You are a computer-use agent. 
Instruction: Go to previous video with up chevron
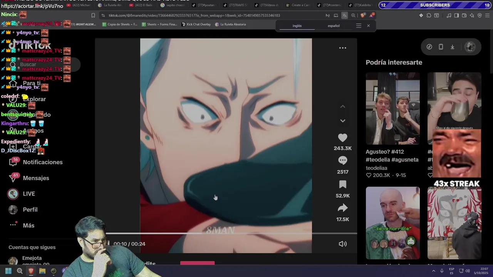342,107
